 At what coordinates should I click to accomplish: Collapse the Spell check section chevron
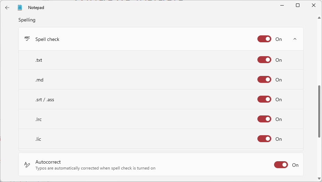click(x=295, y=39)
